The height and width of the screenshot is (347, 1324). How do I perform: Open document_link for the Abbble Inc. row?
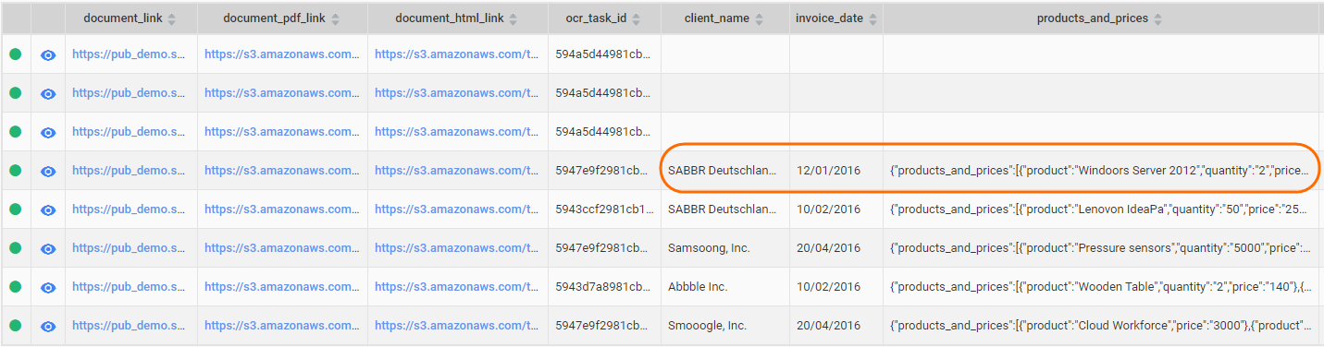(129, 287)
